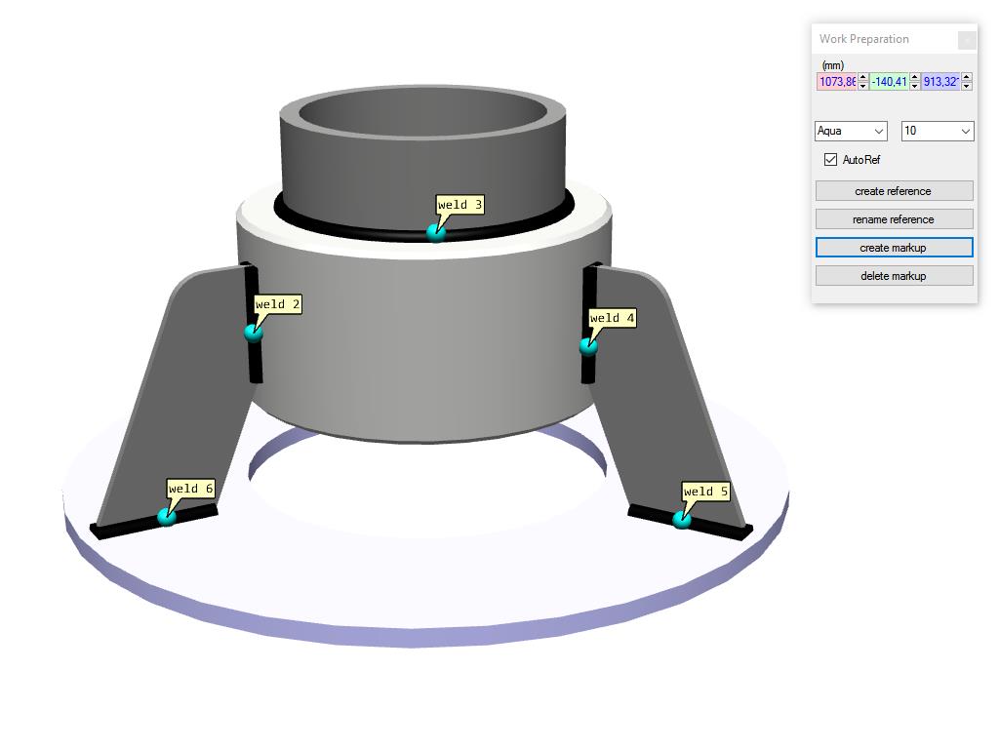Click the weld 6 marker sphere
Screen dimensions: 999x749
(x=167, y=516)
